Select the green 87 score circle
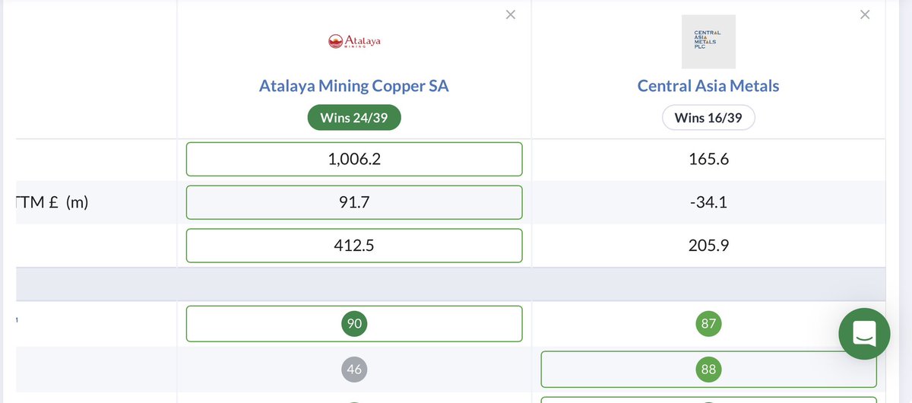 708,324
